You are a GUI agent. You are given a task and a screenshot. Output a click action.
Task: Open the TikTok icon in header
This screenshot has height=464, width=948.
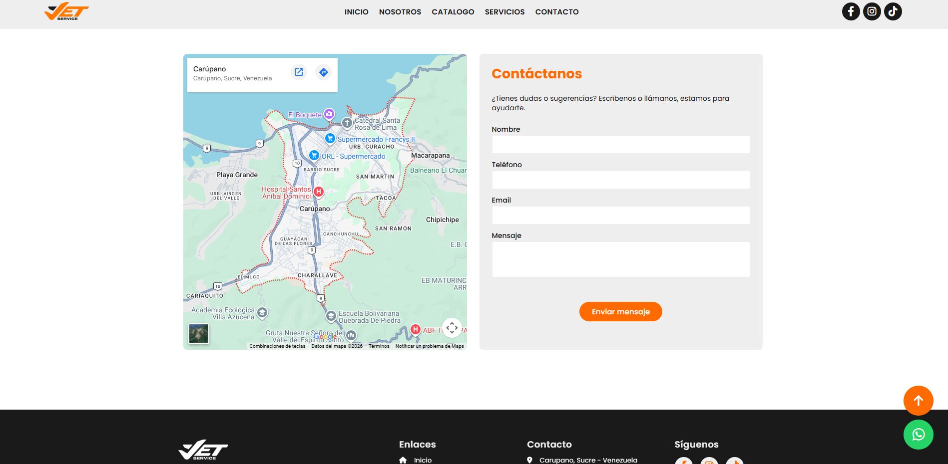click(893, 11)
